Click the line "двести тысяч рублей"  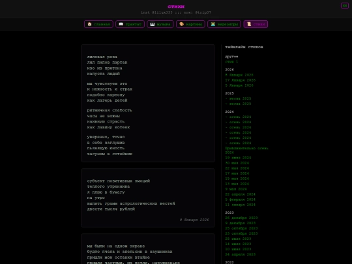click(x=111, y=209)
